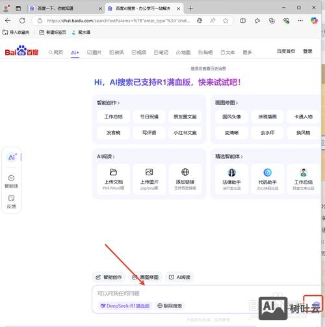Open 反馈 in the left sidebar
The height and width of the screenshot is (327, 325).
click(11, 202)
